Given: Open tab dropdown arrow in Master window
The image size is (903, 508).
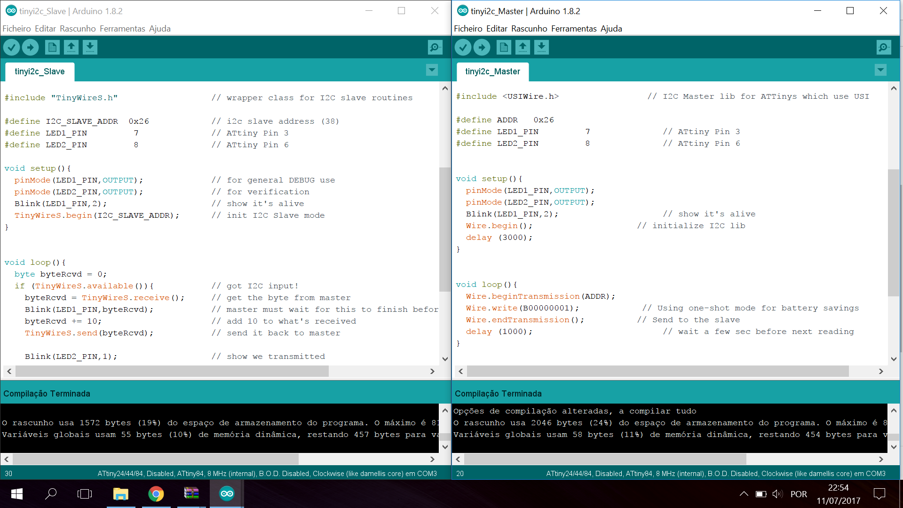Looking at the screenshot, I should click(880, 70).
